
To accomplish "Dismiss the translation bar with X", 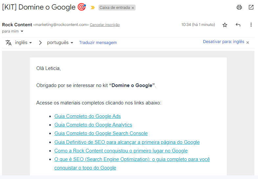I will [x=248, y=42].
